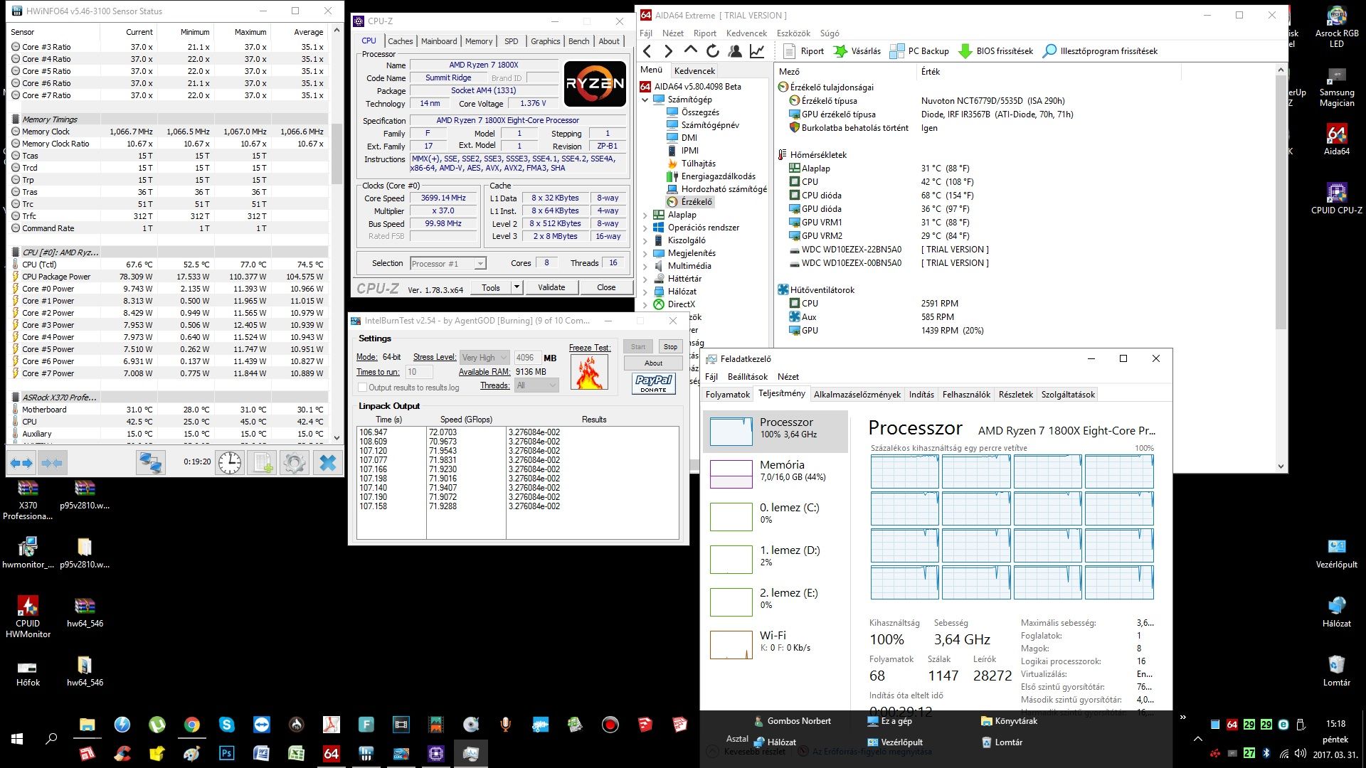Open AIDA64 Kedvencek menu
The height and width of the screenshot is (768, 1366).
tap(746, 33)
